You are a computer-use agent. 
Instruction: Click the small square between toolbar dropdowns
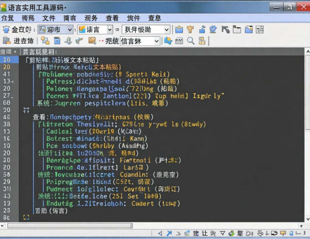(117, 30)
